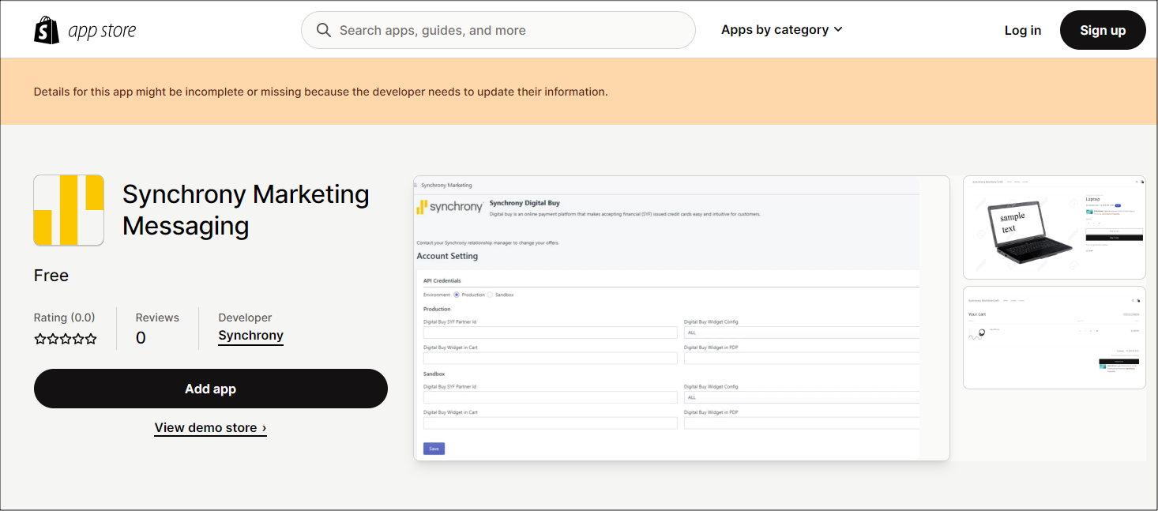Click the Synchrony Marketing Messaging title
Image resolution: width=1158 pixels, height=511 pixels.
(x=246, y=210)
